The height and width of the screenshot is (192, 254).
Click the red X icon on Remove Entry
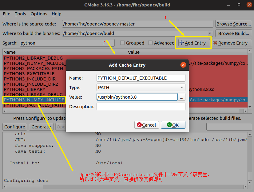click(216, 43)
